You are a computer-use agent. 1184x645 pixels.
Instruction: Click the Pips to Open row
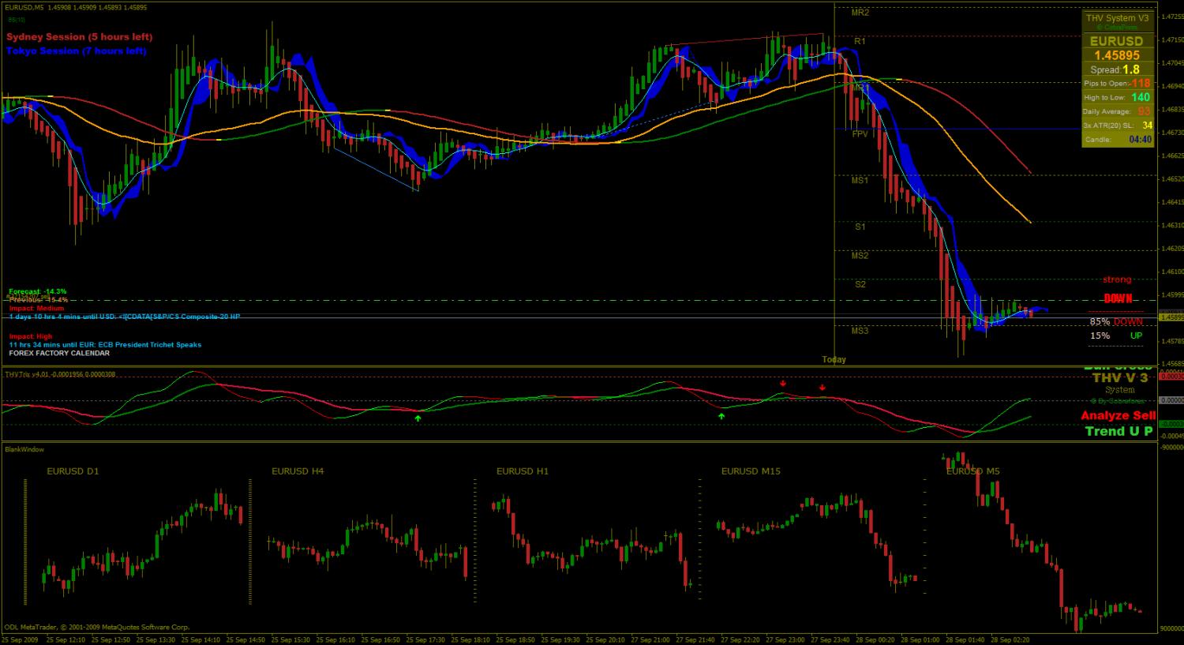pos(1117,83)
